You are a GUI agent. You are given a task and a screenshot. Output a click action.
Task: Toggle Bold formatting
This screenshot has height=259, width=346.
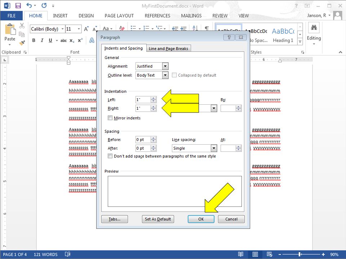pyautogui.click(x=34, y=40)
